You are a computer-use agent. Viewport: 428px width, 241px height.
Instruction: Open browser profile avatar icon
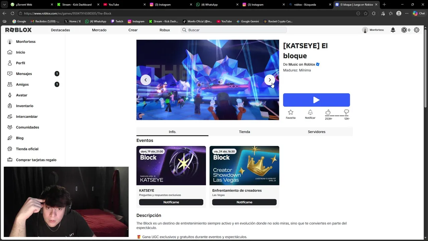point(399,13)
